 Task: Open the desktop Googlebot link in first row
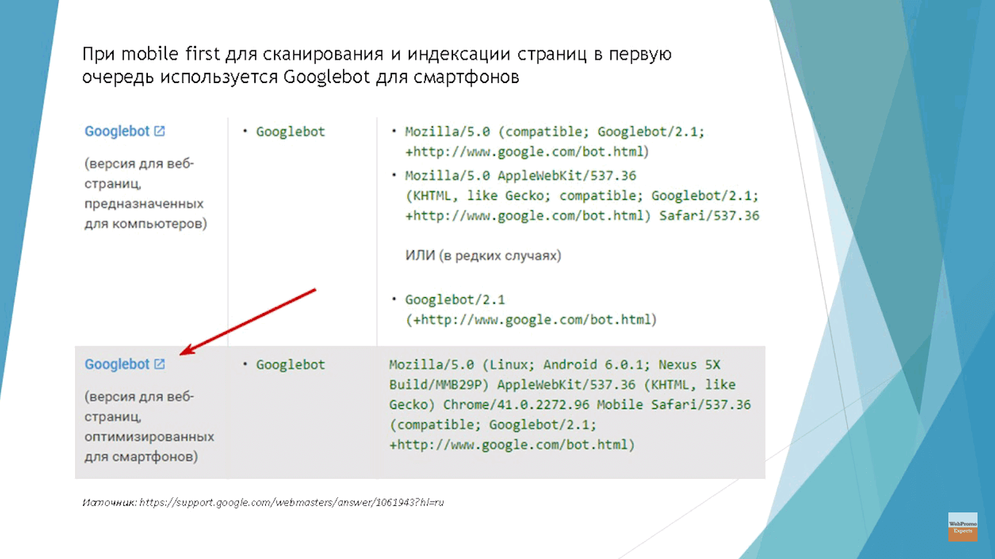coord(117,132)
